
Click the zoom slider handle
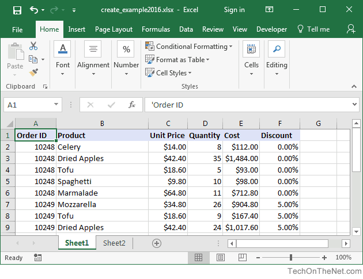tap(291, 257)
